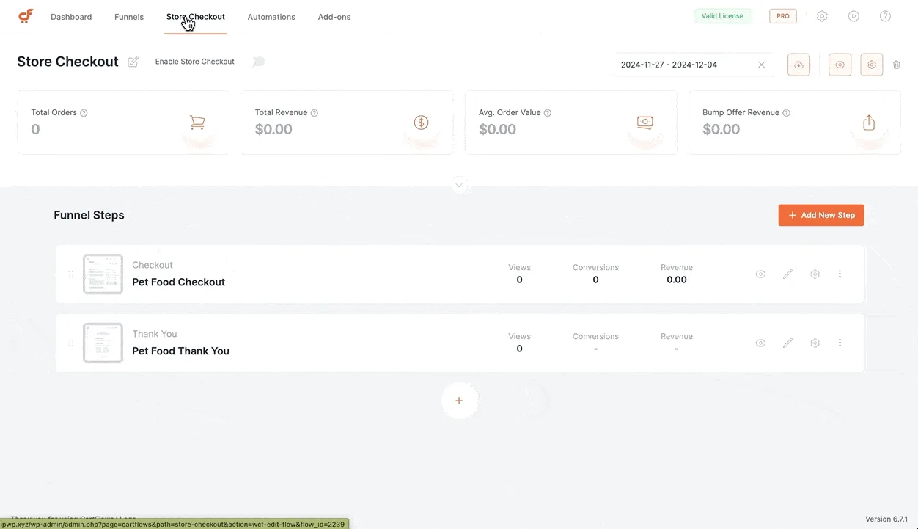Open Pet Food Thank You thumbnail
This screenshot has height=529, width=918.
click(103, 343)
